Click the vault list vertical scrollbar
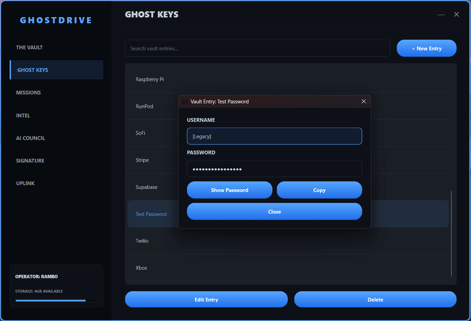Viewport: 471px width, 321px height. (451, 233)
